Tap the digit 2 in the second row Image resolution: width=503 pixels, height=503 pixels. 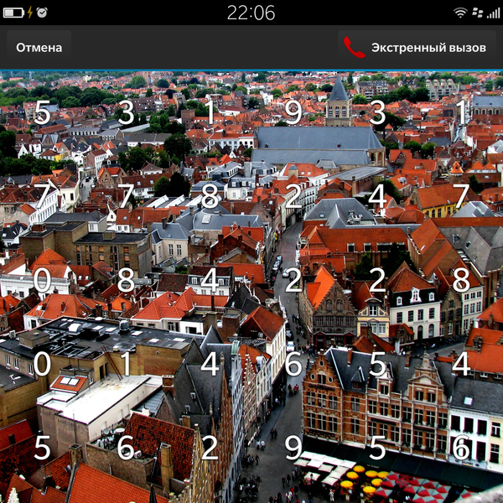coord(293,196)
